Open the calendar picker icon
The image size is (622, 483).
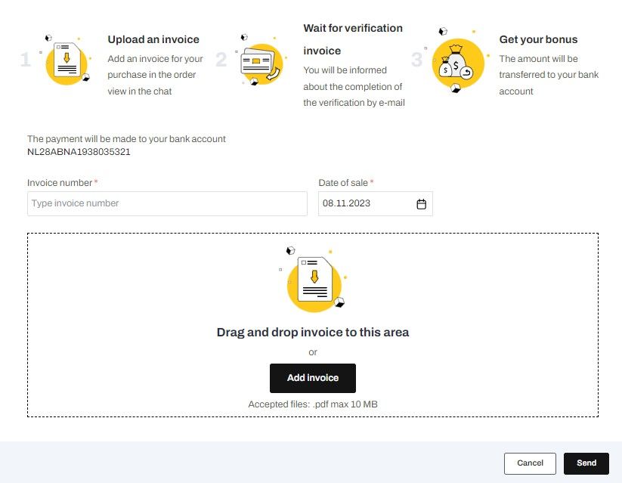(x=421, y=204)
